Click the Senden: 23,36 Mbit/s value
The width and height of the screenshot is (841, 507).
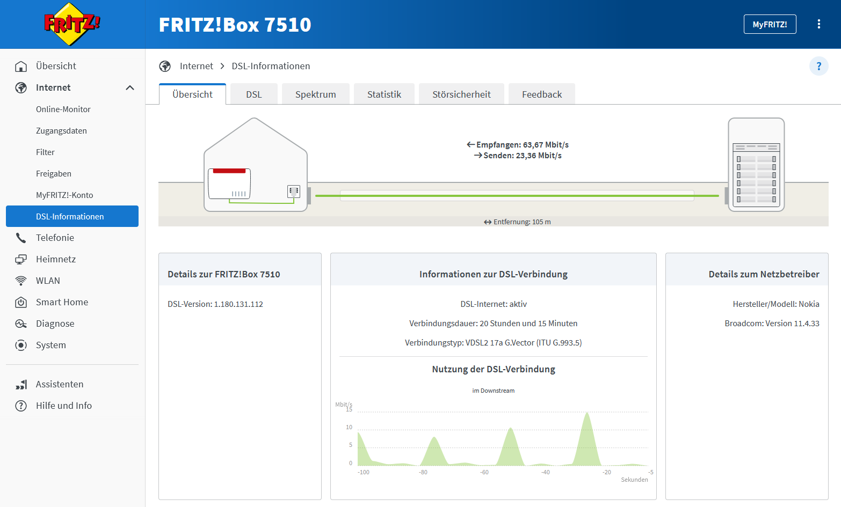pos(518,156)
